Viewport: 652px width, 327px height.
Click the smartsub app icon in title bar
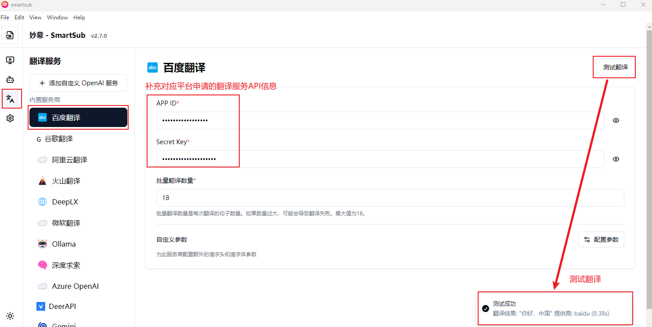(x=5, y=4)
